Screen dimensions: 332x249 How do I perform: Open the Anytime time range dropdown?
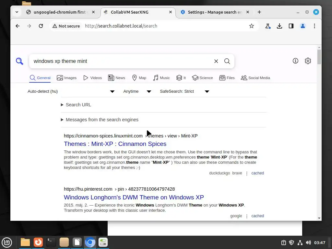point(137,91)
